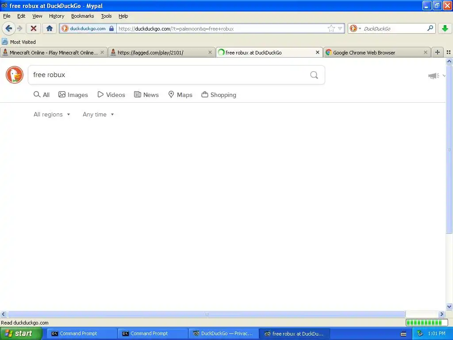Click the megaphone feedback icon

pyautogui.click(x=434, y=76)
